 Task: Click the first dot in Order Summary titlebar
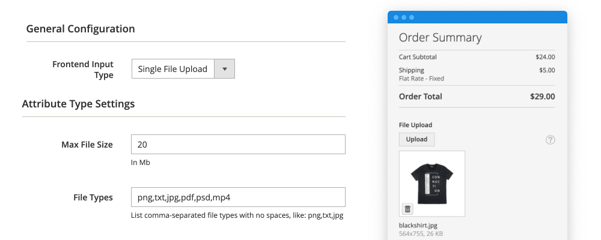pyautogui.click(x=396, y=17)
